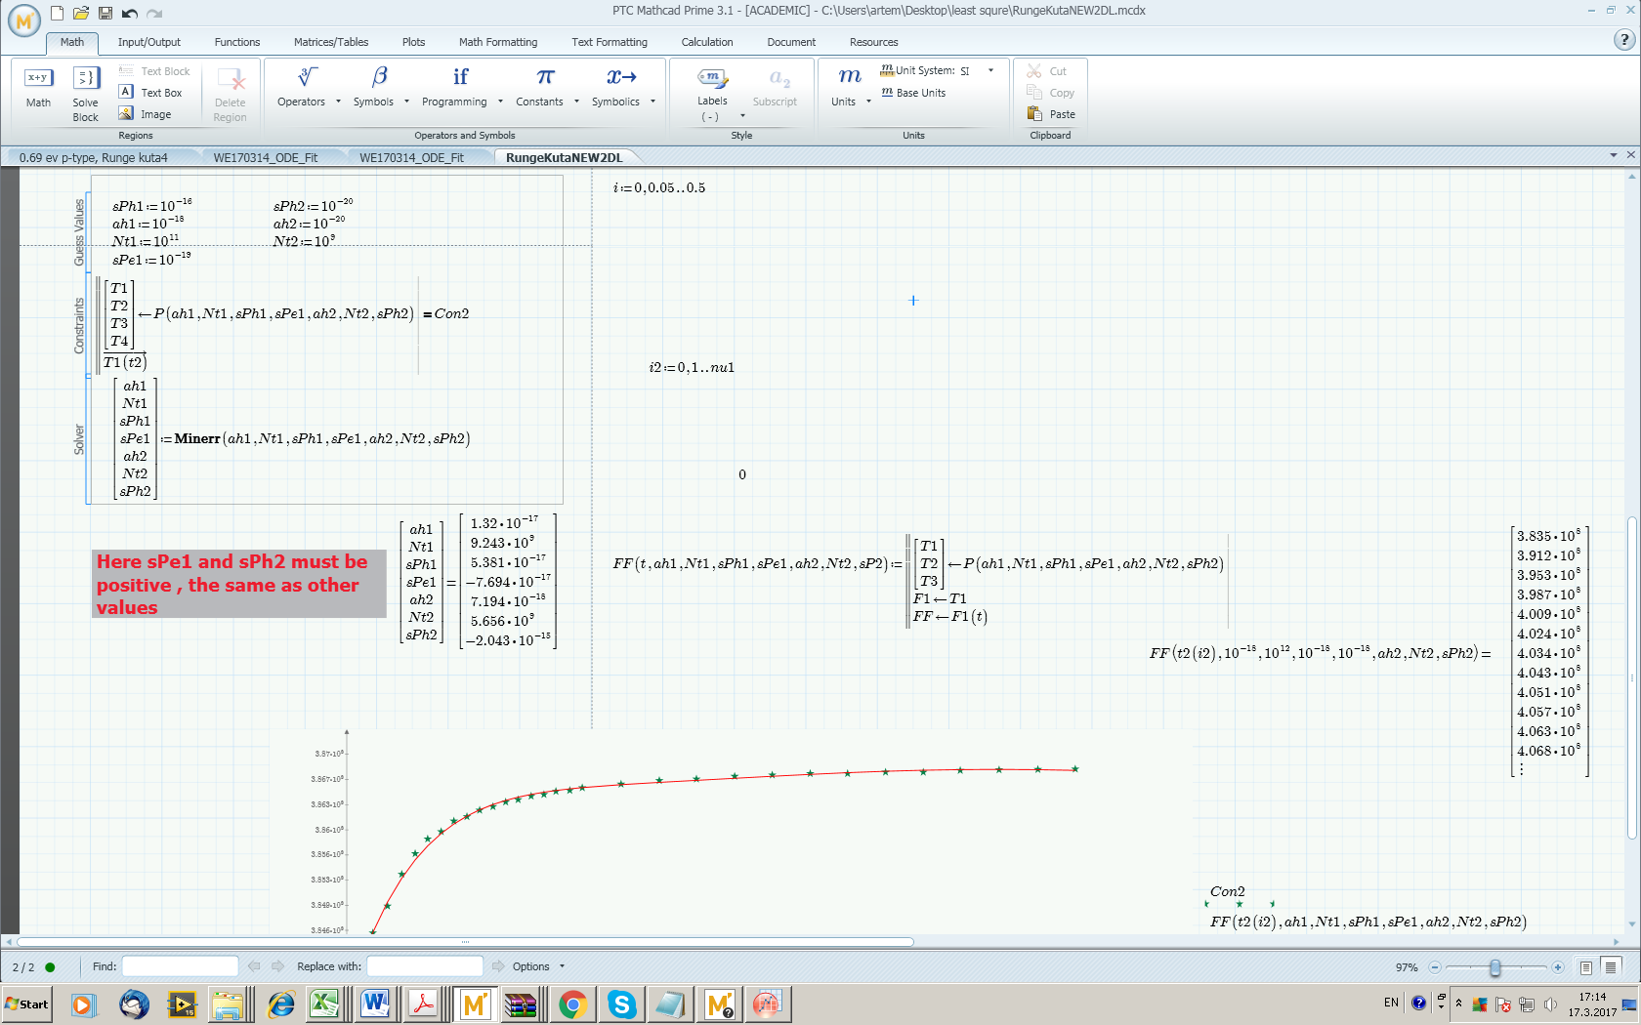Select the red note text box about sPe1 and sPh2
The width and height of the screenshot is (1641, 1025).
pos(240,584)
